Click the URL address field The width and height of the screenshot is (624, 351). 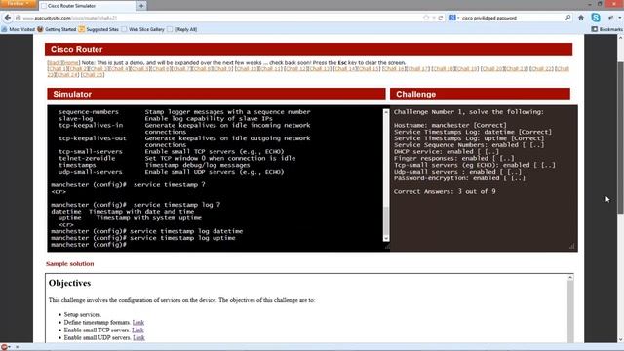(x=223, y=18)
